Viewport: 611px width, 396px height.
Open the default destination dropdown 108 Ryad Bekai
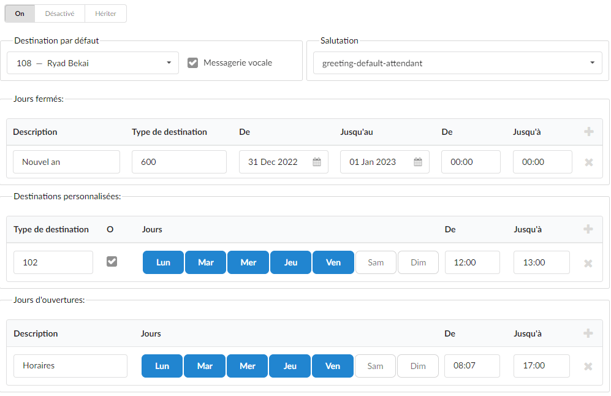tap(93, 63)
